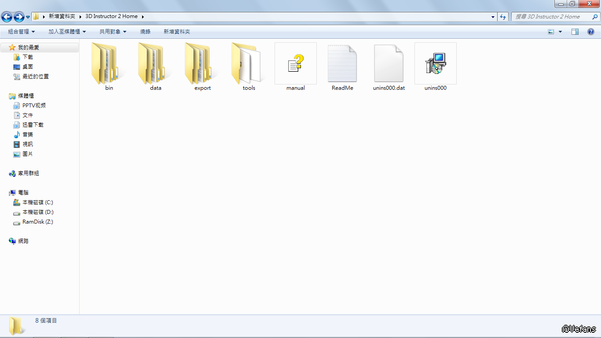Toggle the preview pane button
601x338 pixels.
[x=575, y=32]
